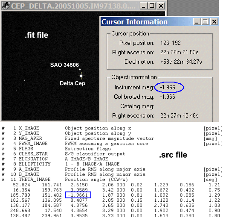Minimize the Cursor Information window
The width and height of the screenshot is (226, 218).
coord(197,22)
